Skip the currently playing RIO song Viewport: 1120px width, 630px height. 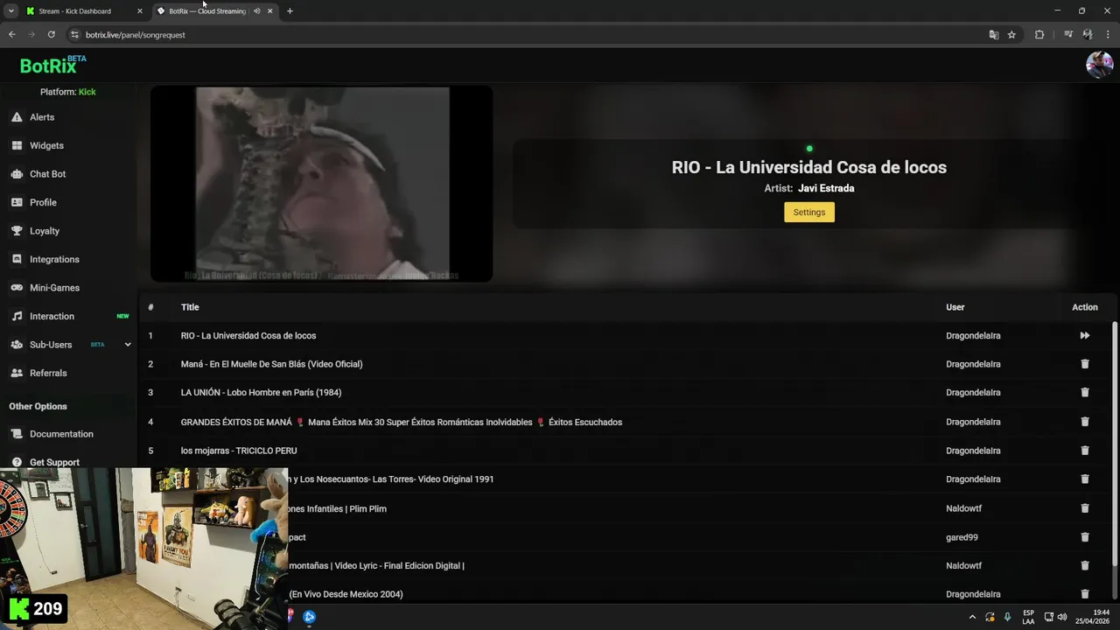pyautogui.click(x=1084, y=336)
